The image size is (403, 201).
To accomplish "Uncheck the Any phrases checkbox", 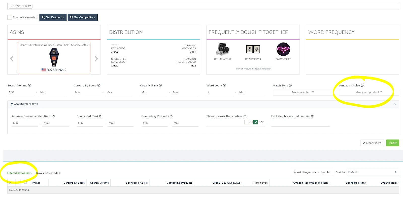I will point(256,122).
